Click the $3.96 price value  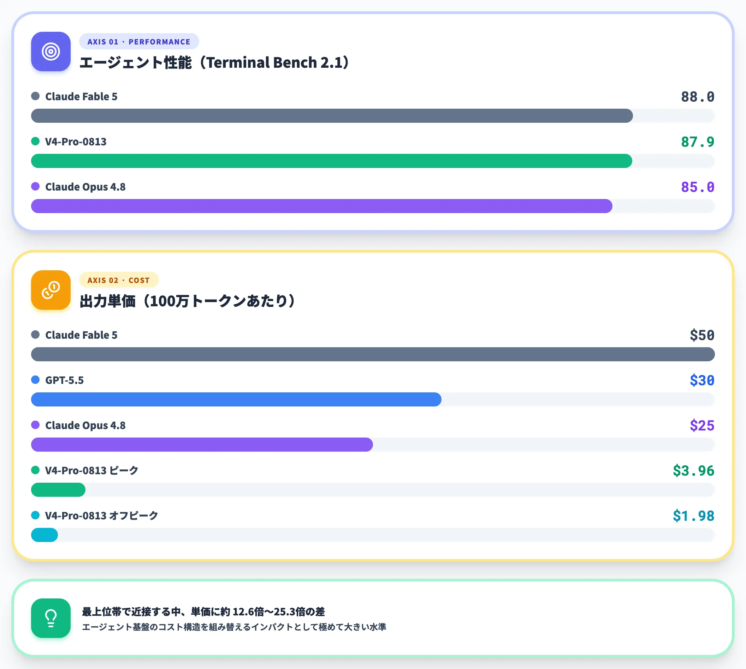693,471
